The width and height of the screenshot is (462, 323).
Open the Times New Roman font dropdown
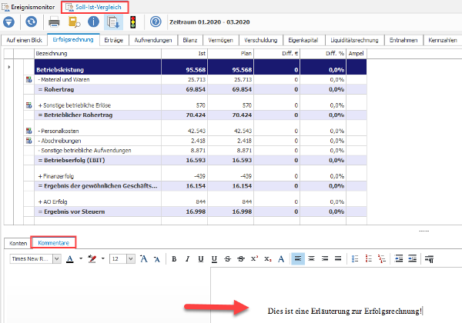pyautogui.click(x=56, y=259)
